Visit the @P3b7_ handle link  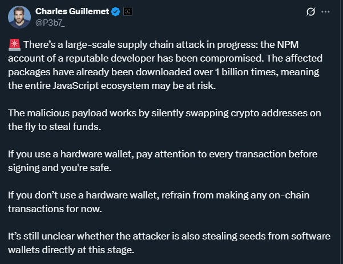pos(50,23)
